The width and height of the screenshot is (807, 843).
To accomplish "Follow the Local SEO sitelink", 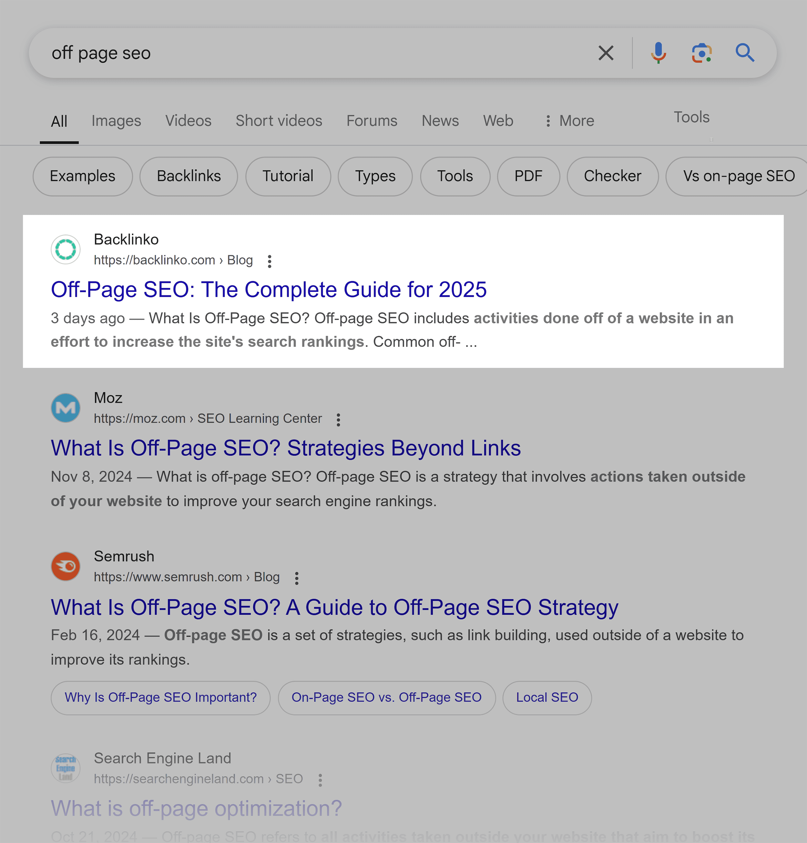I will pos(547,698).
